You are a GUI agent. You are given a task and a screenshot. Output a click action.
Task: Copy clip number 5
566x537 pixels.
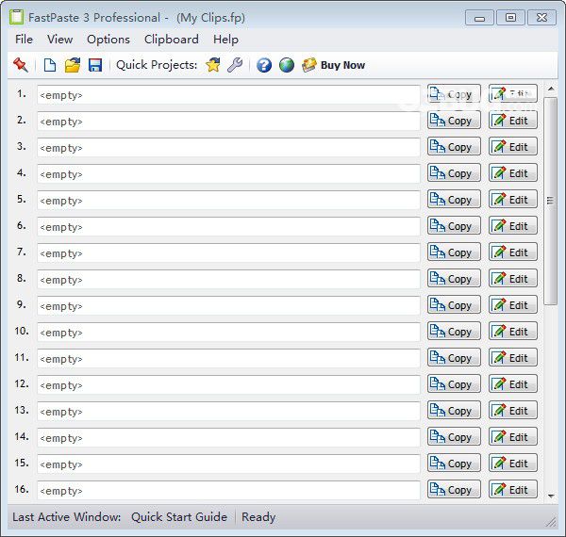tap(454, 199)
